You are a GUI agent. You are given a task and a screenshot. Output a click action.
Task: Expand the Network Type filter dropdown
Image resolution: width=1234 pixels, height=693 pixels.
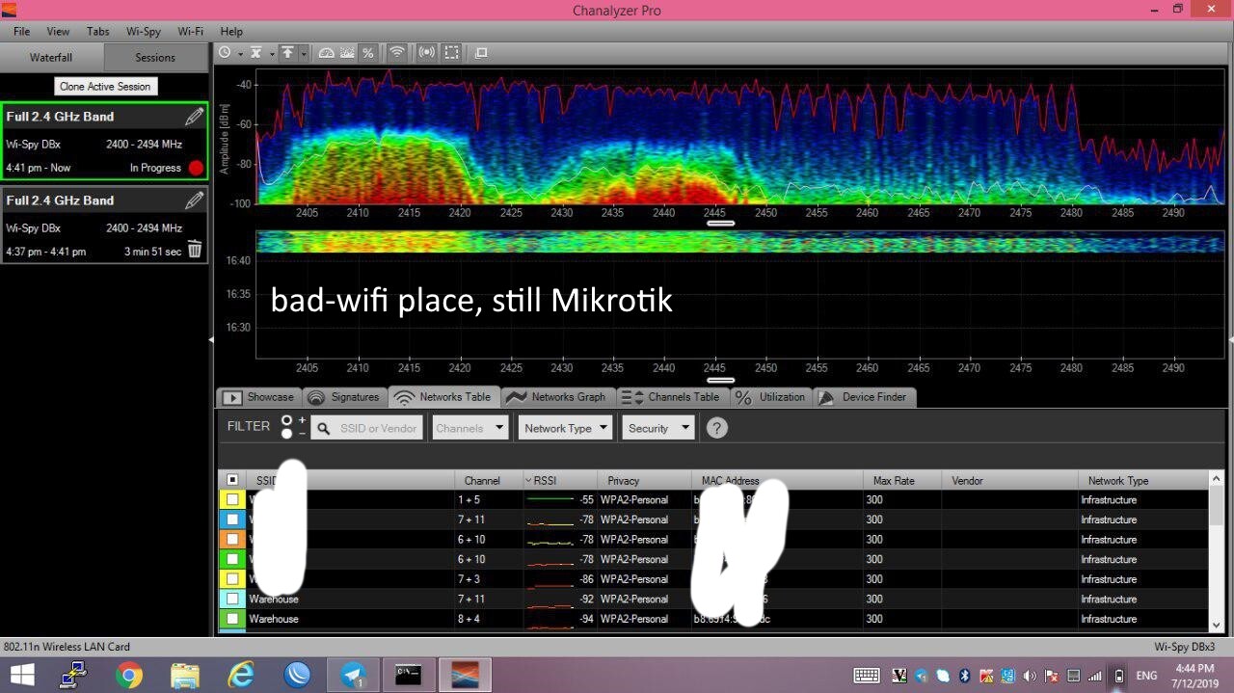pos(565,428)
